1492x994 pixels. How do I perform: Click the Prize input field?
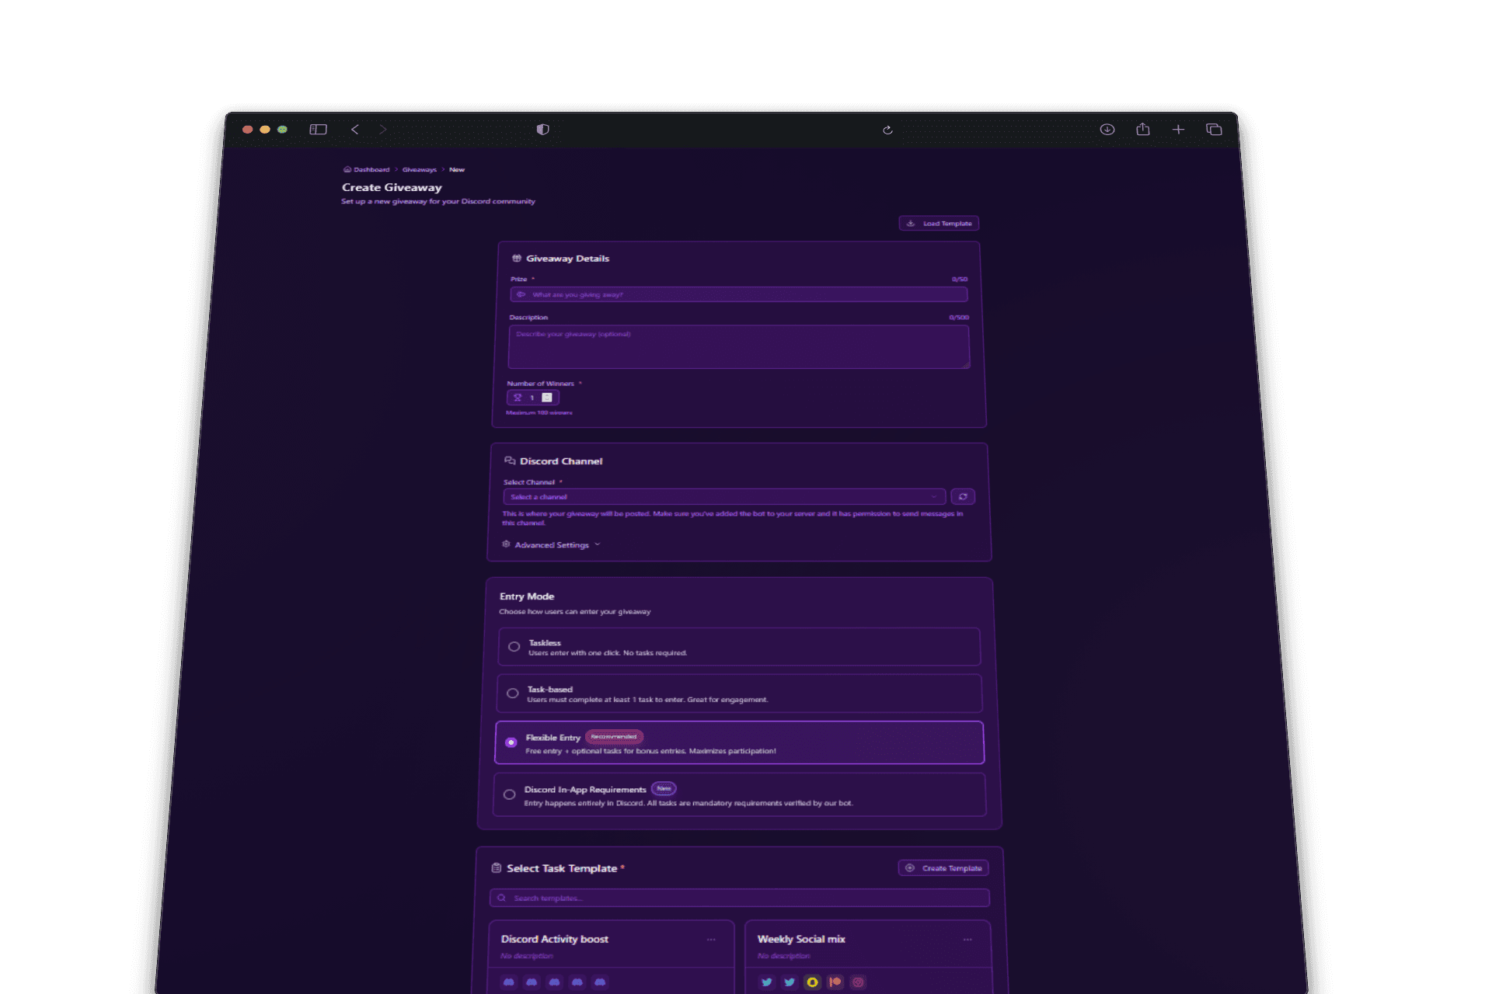pyautogui.click(x=738, y=295)
